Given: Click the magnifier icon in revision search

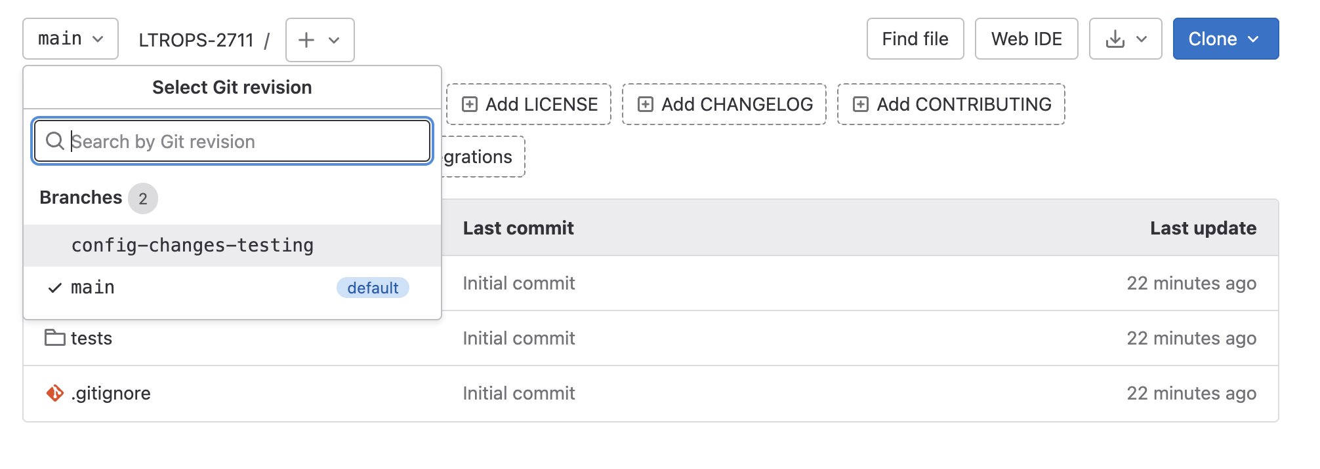Looking at the screenshot, I should click(55, 141).
